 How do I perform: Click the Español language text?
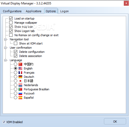pos(29,98)
